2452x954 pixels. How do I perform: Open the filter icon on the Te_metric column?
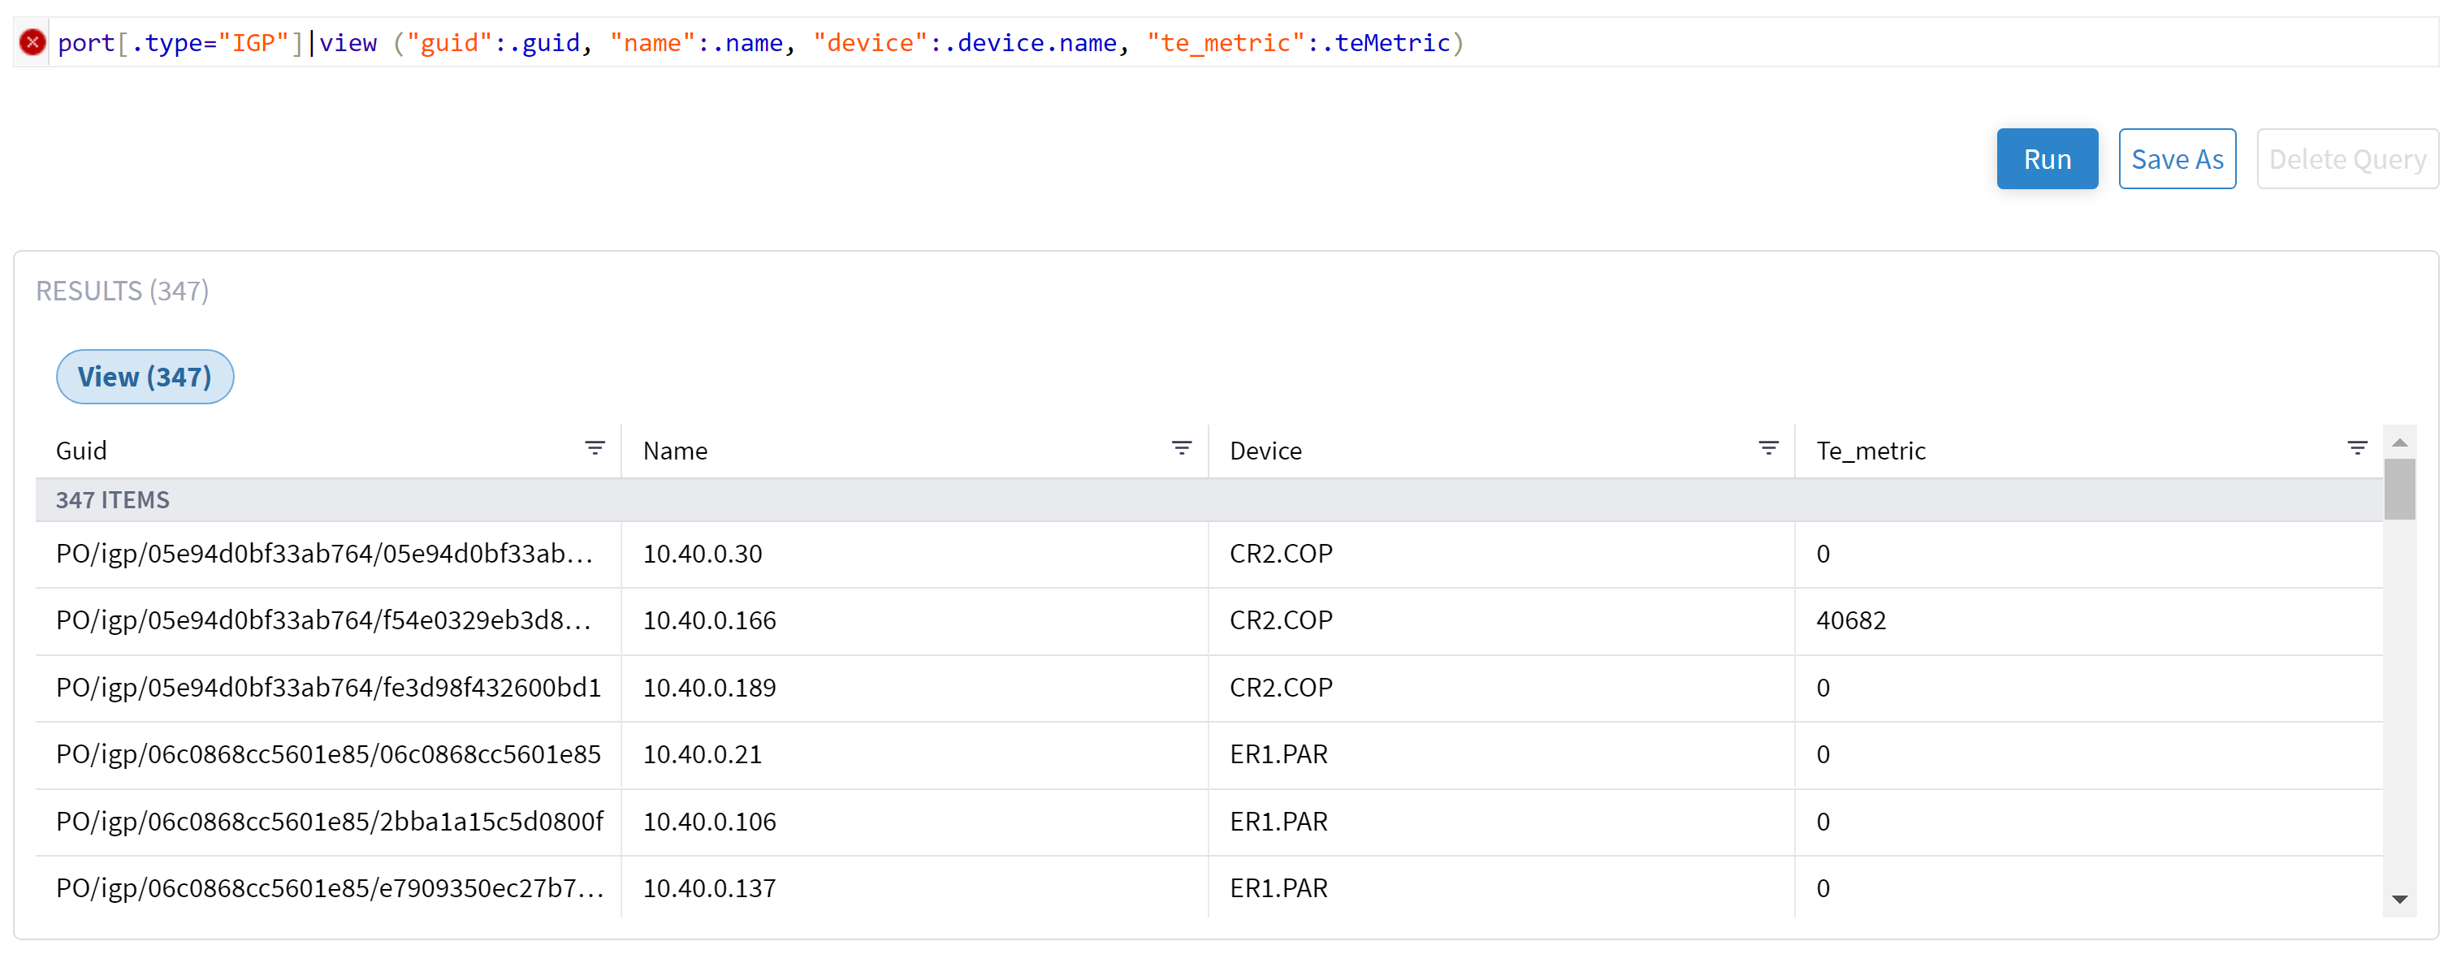pos(2356,448)
